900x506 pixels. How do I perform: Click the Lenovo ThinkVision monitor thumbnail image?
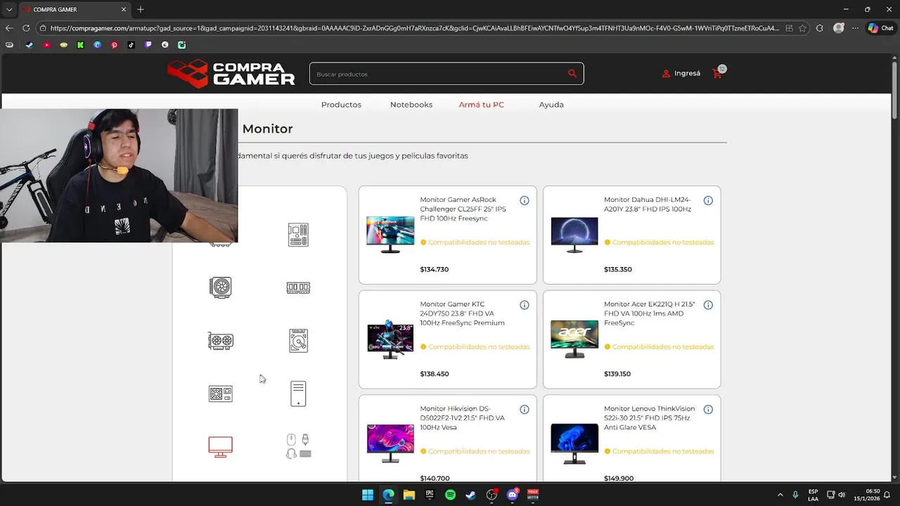[574, 443]
